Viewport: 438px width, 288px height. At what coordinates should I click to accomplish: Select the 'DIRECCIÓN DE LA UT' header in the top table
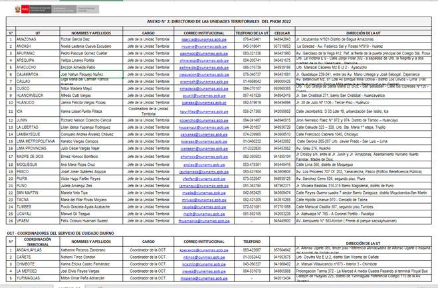(x=364, y=33)
